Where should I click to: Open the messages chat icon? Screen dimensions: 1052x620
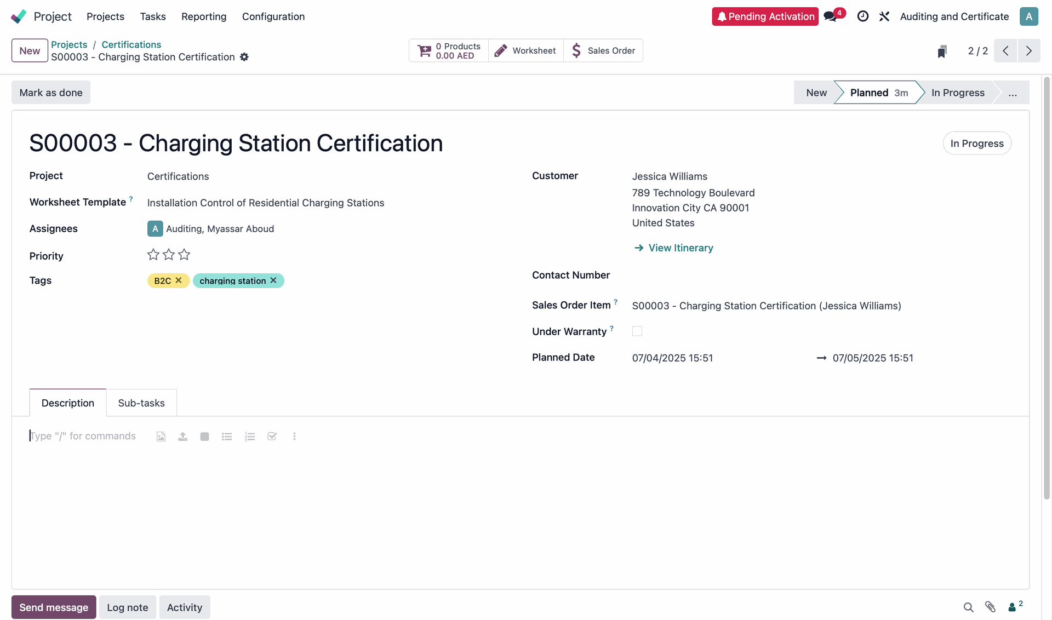831,16
